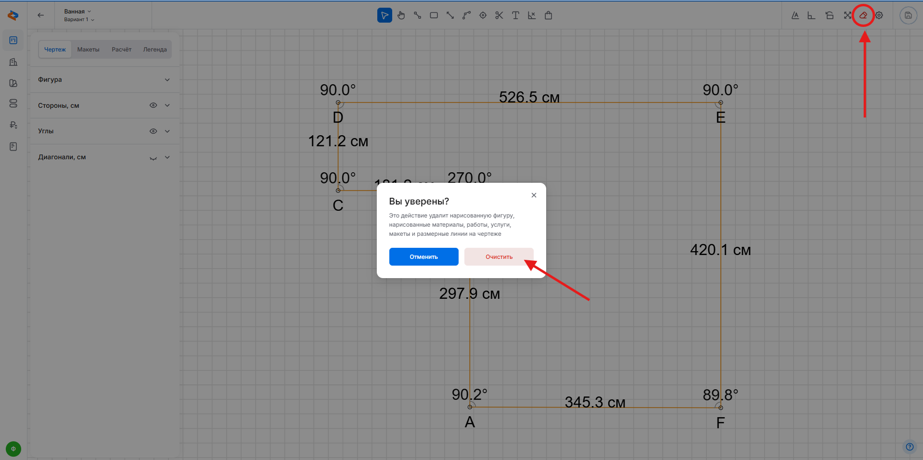Activate the hand pan tool
The width and height of the screenshot is (923, 460).
(x=401, y=15)
